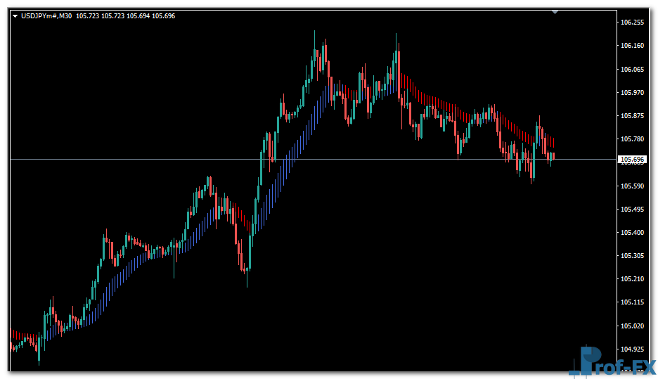Click the USDJPYm#,M30 chart title text
658x379 pixels.
(x=46, y=16)
